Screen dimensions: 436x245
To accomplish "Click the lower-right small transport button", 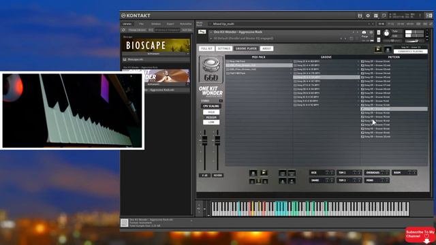I will pos(265,181).
